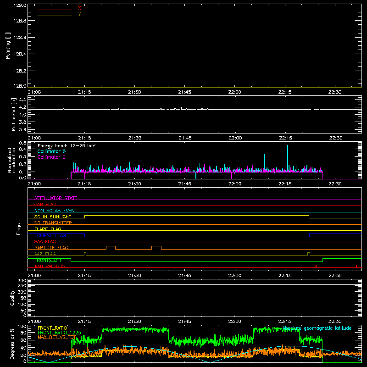Click the Y legend label in Pointing panel

coord(79,14)
